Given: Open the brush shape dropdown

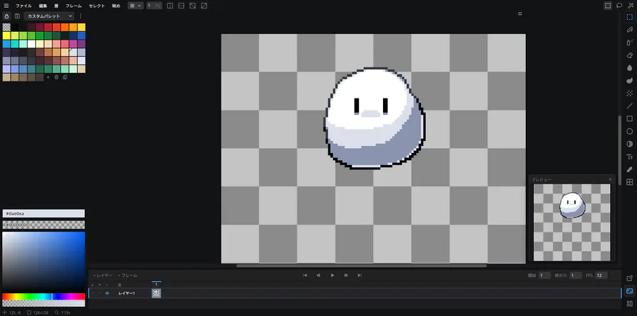Looking at the screenshot, I should click(135, 6).
